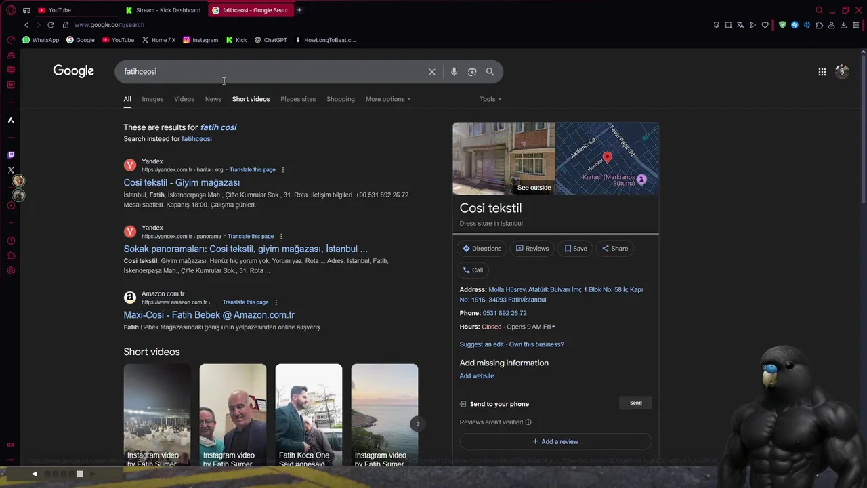
Task: Click the pinboard pin icon in address bar
Action: [716, 25]
